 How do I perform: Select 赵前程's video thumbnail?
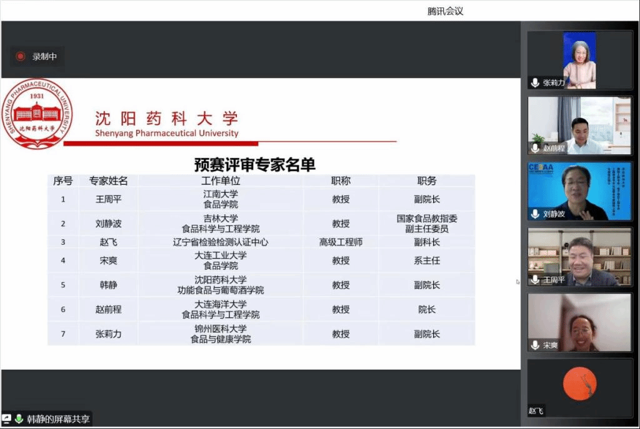579,125
